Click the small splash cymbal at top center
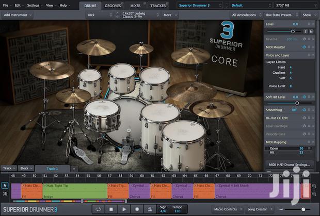The width and height of the screenshot is (320, 216). tap(141, 48)
